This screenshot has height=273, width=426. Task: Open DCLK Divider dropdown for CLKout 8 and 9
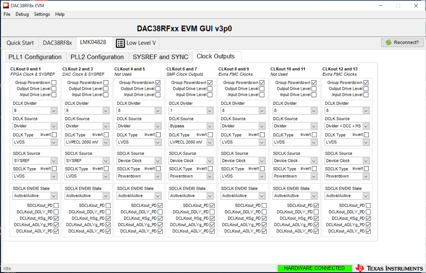243,111
